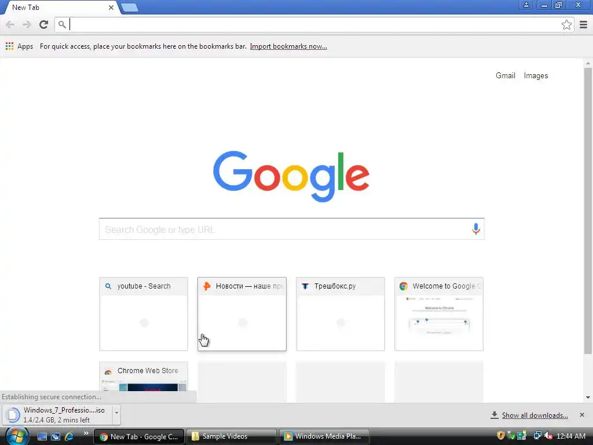The height and width of the screenshot is (445, 593).
Task: Open the Chrome hamburger menu
Action: pos(583,25)
